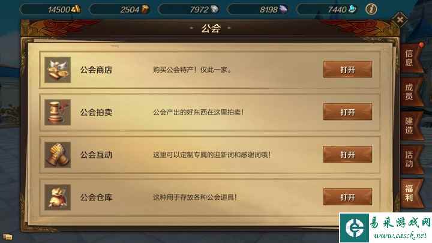Open the 公会商店 with its 打开 button
The image size is (432, 243).
click(347, 70)
